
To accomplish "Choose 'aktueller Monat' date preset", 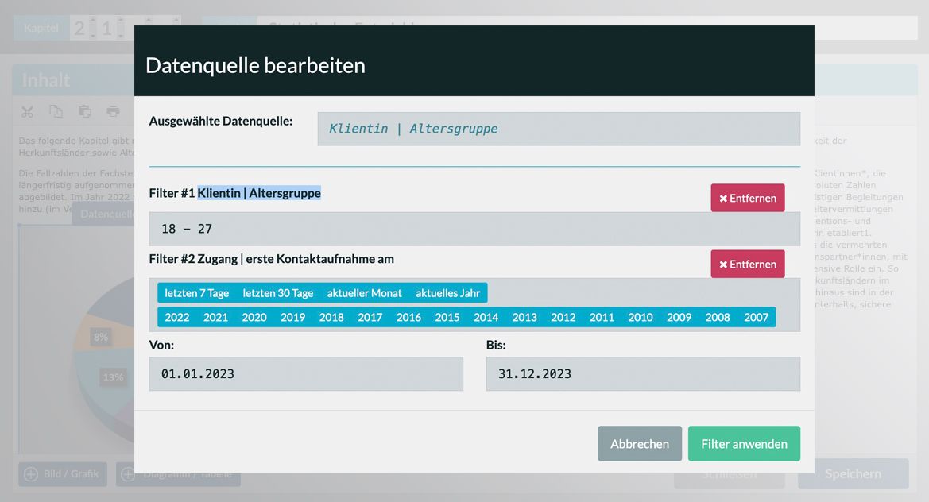I will [x=364, y=293].
